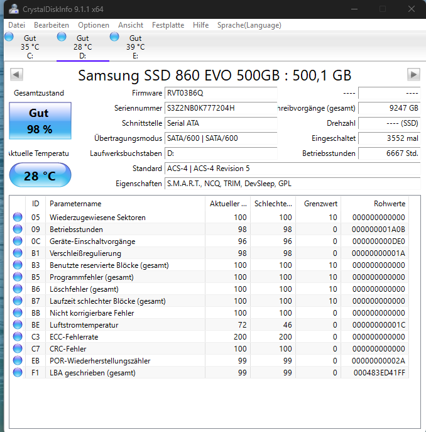
Task: Click current value 200 of ECC-Fehlerrate
Action: point(240,336)
